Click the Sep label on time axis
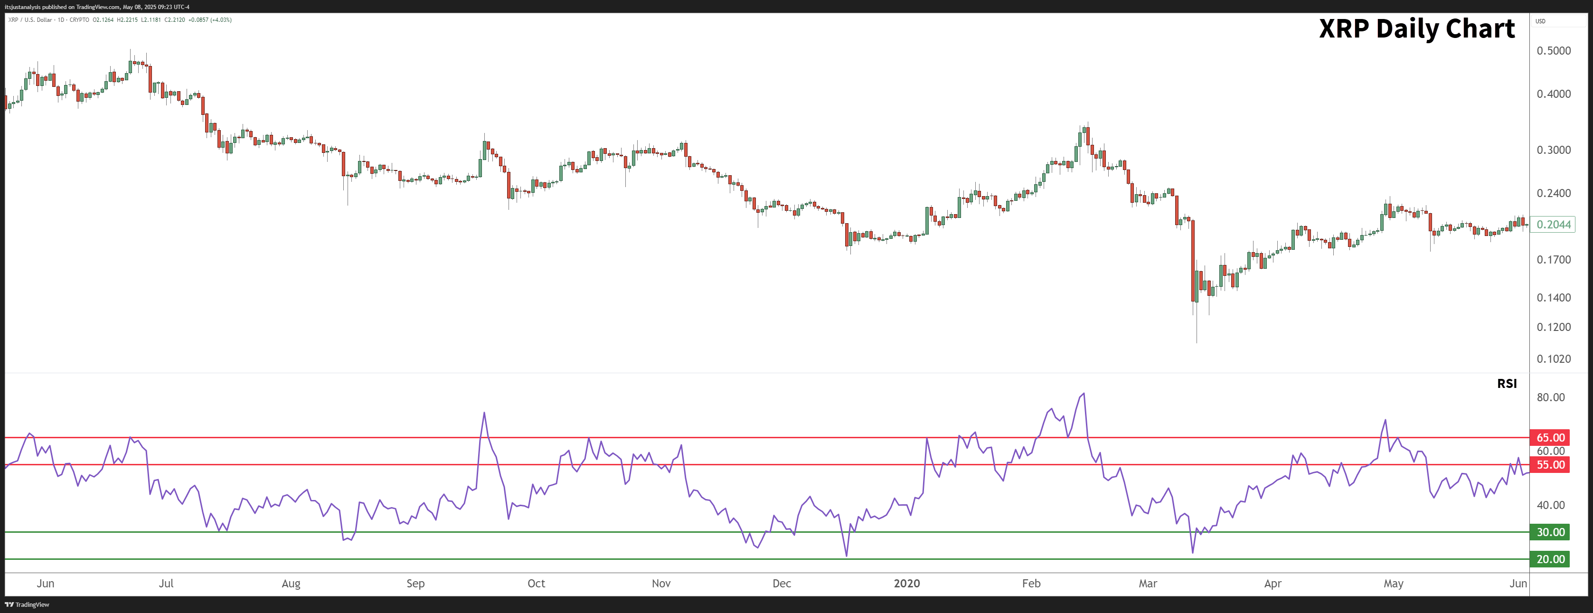This screenshot has width=1593, height=613. [415, 583]
